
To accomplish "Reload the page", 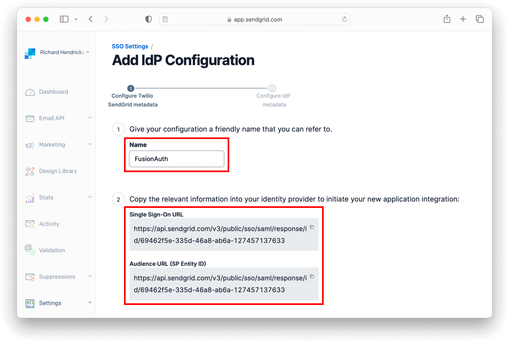I will pos(345,19).
